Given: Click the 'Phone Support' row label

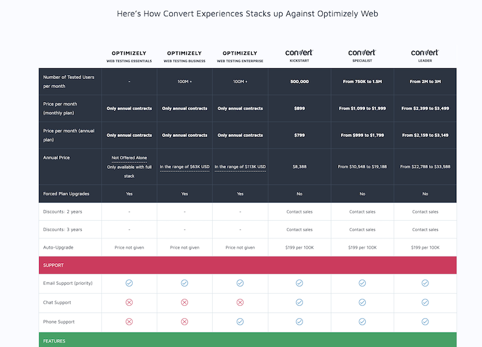Looking at the screenshot, I should click(58, 322).
